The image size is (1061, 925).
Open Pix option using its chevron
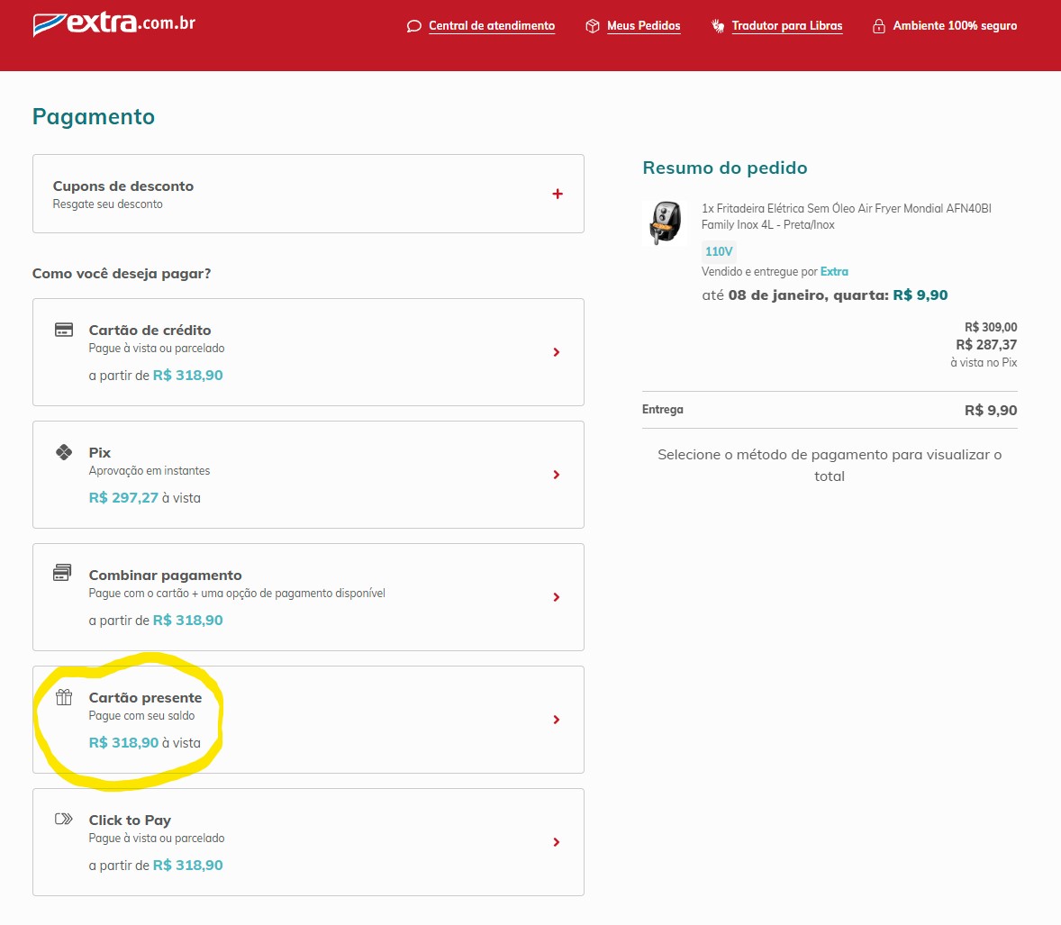tap(557, 475)
